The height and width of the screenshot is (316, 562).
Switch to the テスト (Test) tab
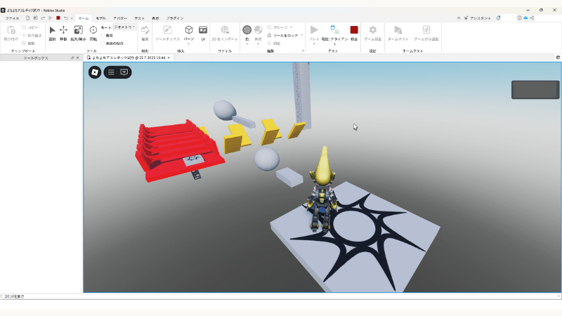click(139, 18)
